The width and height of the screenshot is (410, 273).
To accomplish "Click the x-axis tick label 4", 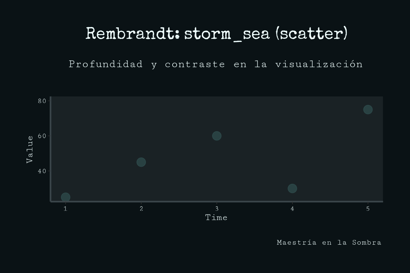I will pyautogui.click(x=292, y=208).
